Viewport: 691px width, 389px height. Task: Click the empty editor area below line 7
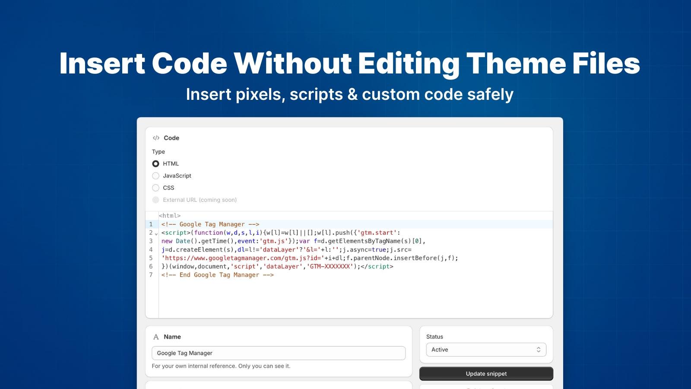point(345,298)
